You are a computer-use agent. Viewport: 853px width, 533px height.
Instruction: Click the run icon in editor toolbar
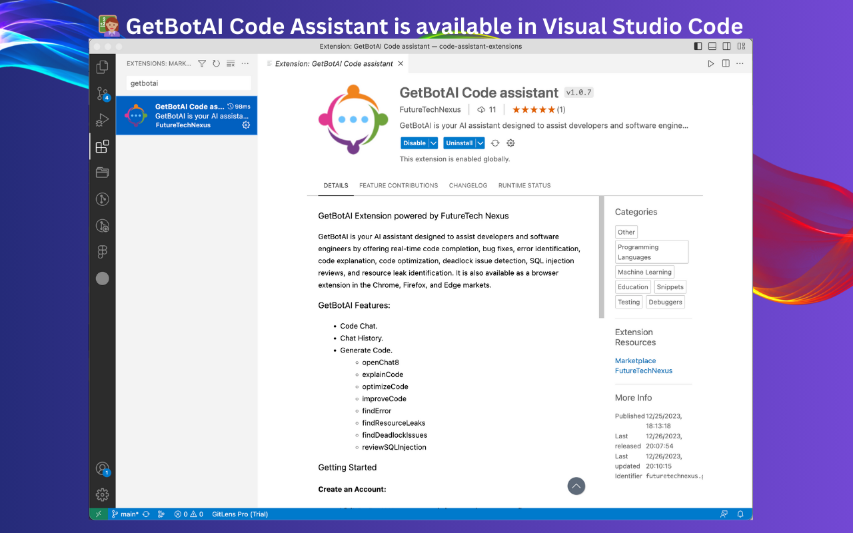(x=711, y=64)
